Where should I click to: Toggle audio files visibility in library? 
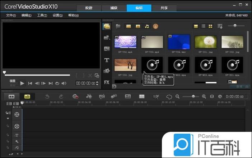click(x=146, y=26)
